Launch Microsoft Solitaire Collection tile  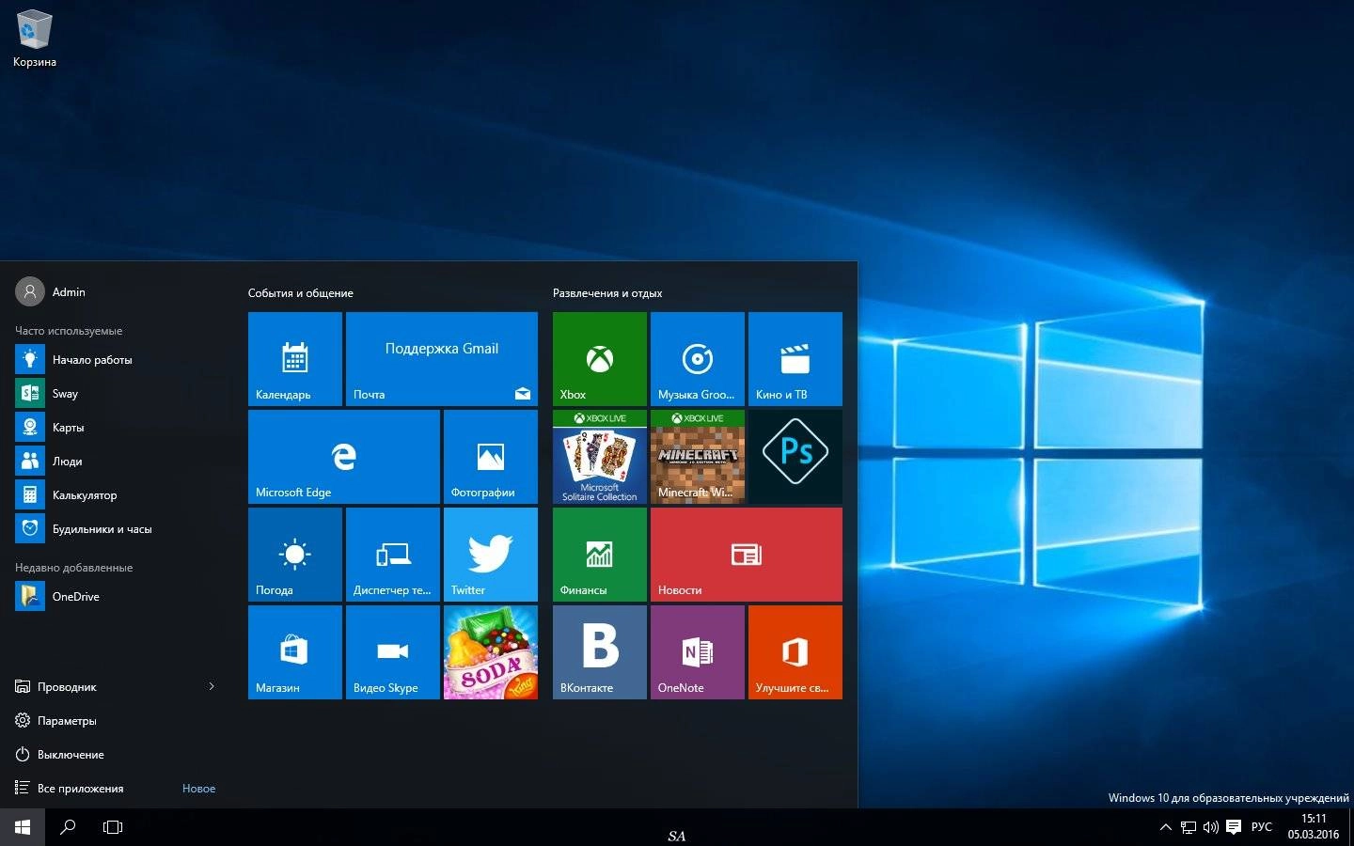click(600, 457)
